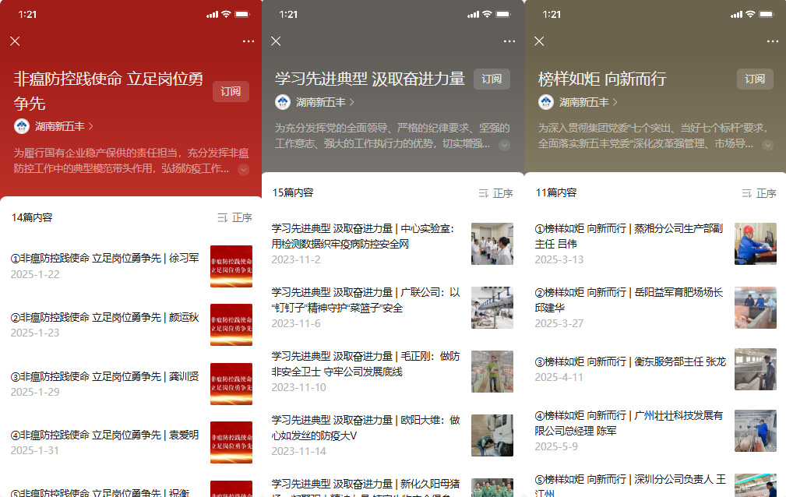The width and height of the screenshot is (786, 497).
Task: Open article 欧阳大维：做心如发丝的防疫大V
Action: 365,428
